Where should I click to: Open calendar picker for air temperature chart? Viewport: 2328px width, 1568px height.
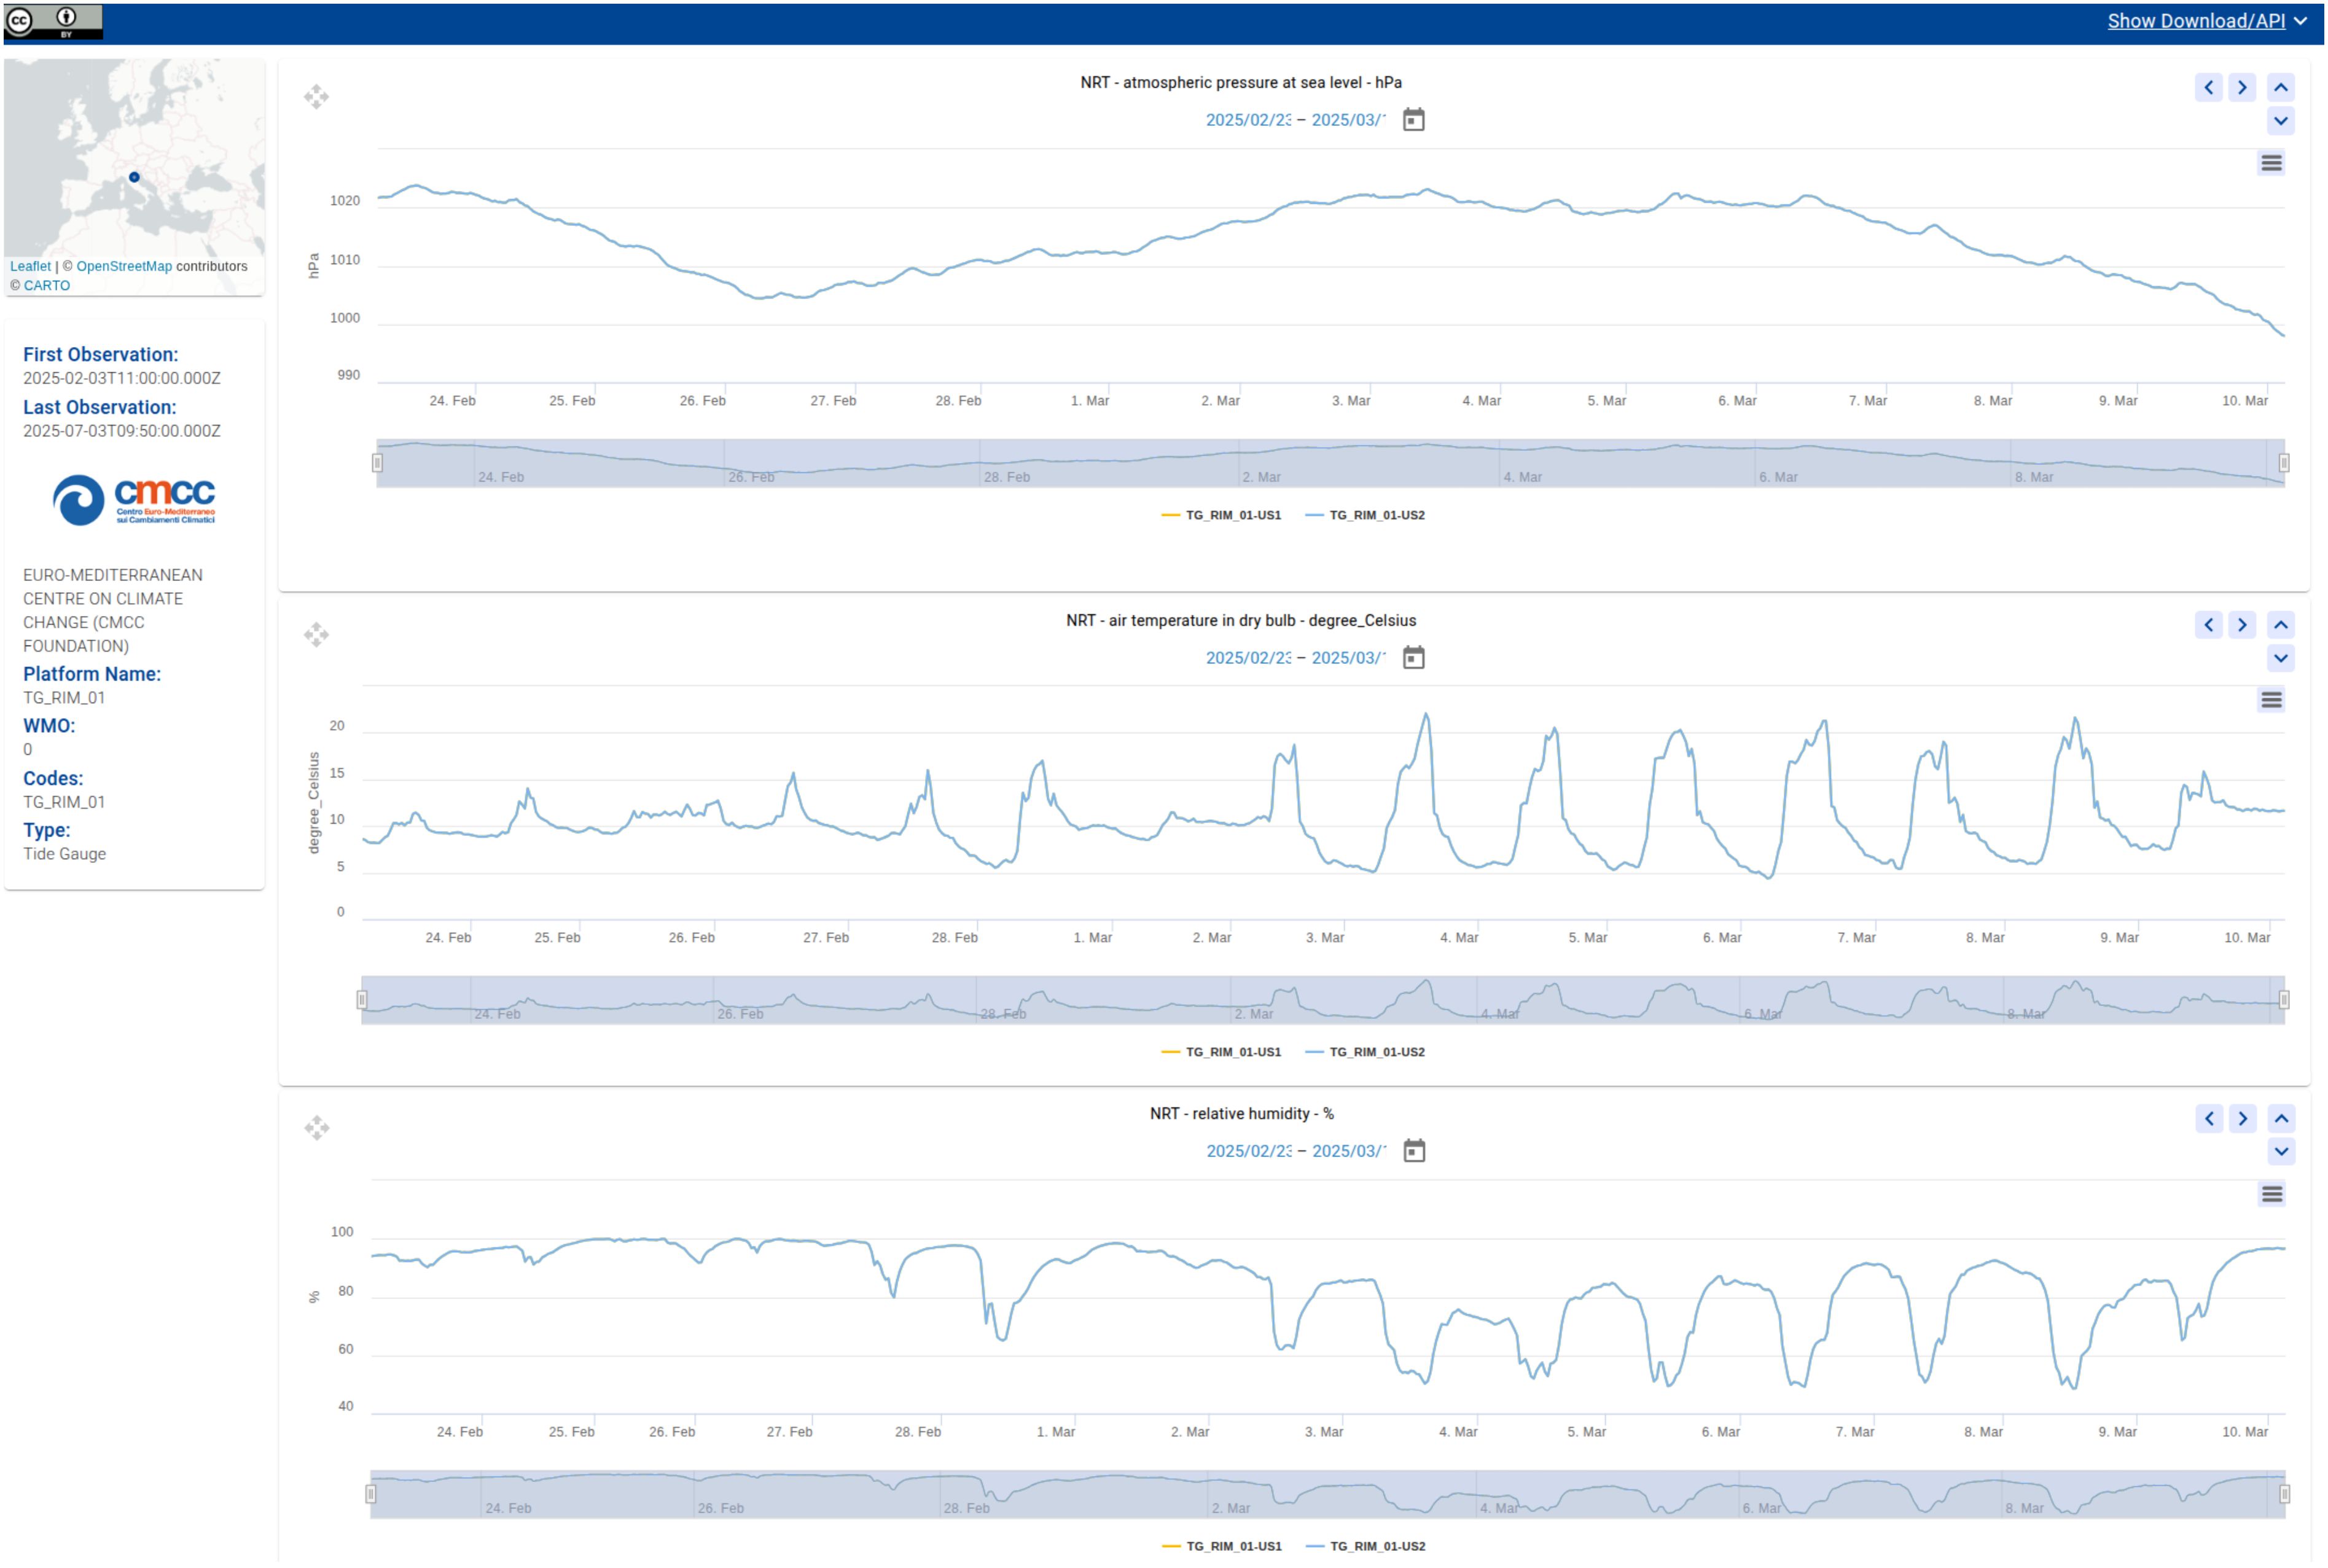(1413, 657)
